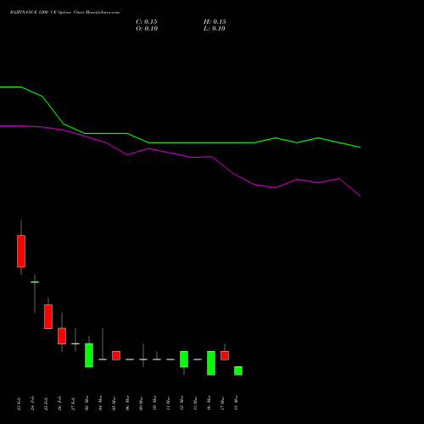Viewport: 424px width, 424px height.
Task: Click the 09 Mar date label
Action: click(x=141, y=403)
